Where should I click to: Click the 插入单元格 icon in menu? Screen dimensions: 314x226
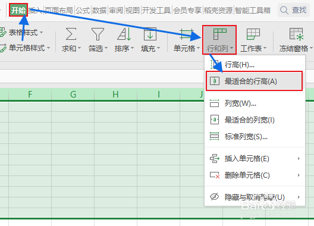pyautogui.click(x=215, y=158)
